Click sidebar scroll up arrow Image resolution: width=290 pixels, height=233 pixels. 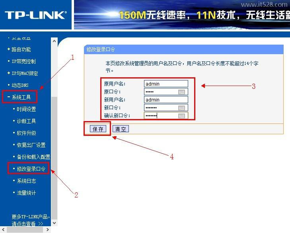pos(54,41)
